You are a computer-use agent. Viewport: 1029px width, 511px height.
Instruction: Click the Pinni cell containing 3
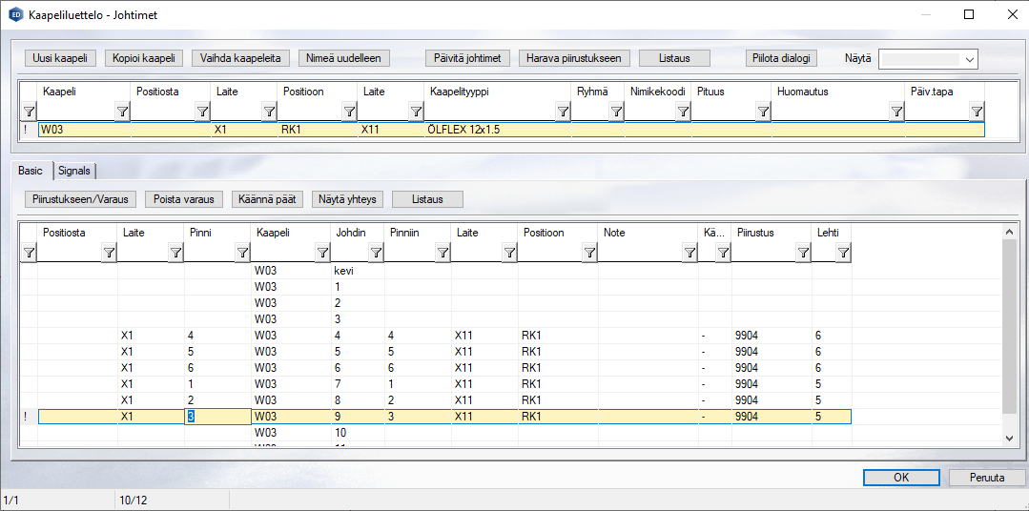pyautogui.click(x=216, y=417)
